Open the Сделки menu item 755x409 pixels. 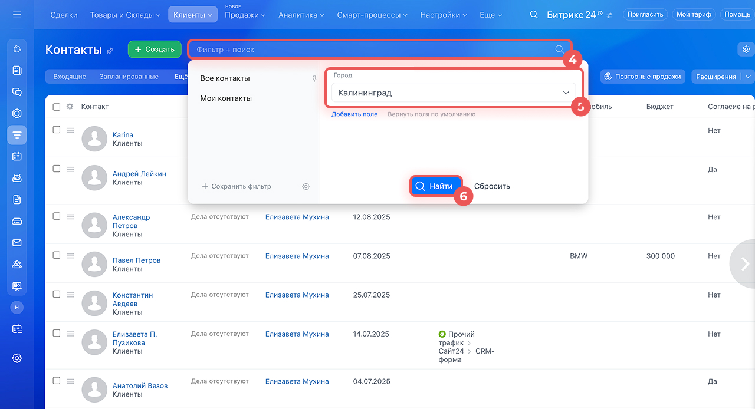pos(64,15)
